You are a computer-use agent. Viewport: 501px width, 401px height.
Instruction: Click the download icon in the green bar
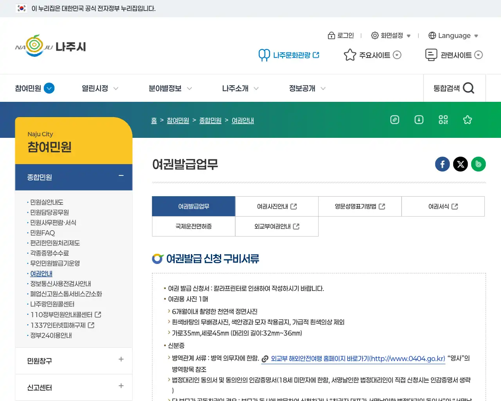419,120
